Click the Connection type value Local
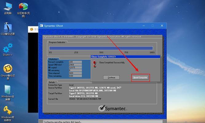Image resolution: width=205 pixels, height=123 pixels. pyautogui.click(x=71, y=85)
